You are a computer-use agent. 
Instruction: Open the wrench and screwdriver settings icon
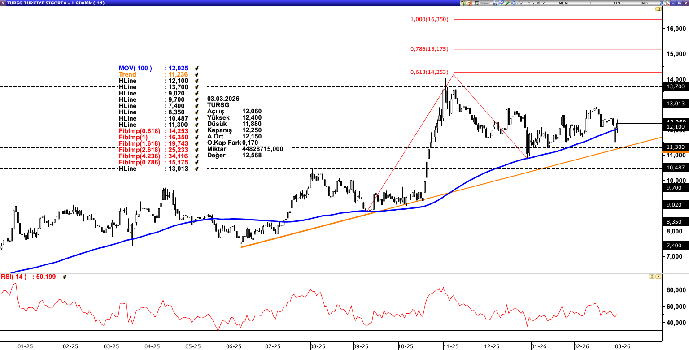(667, 3)
